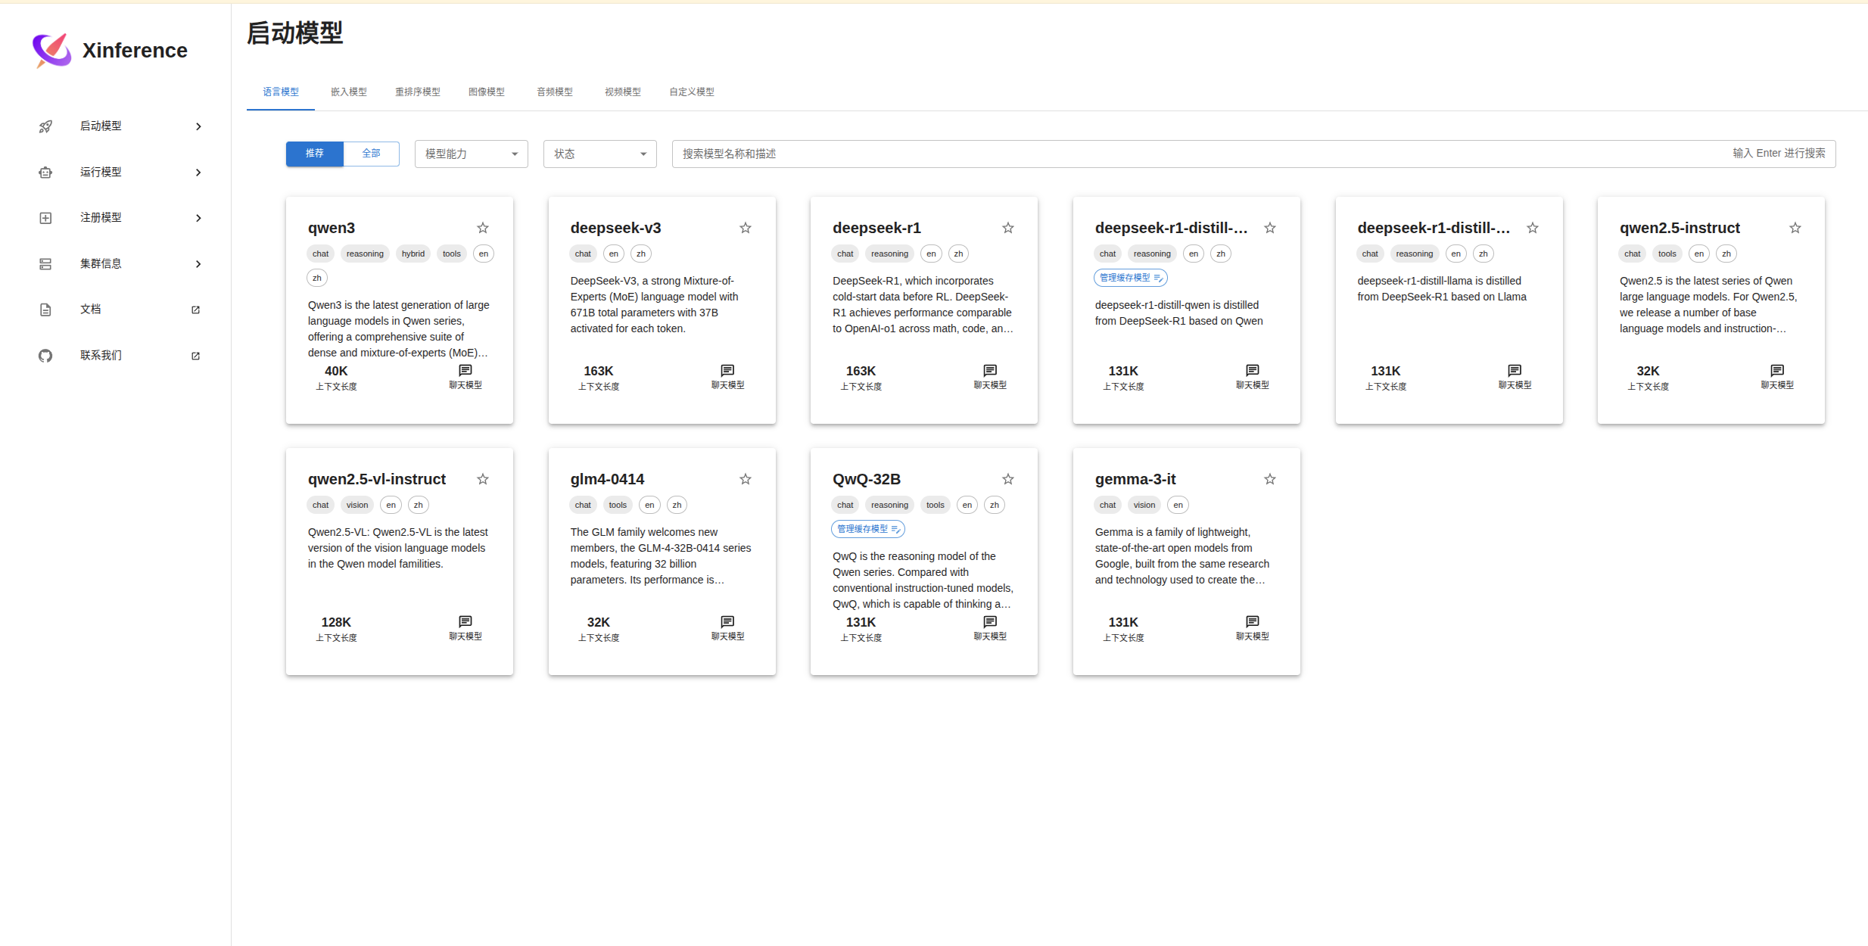Switch to 自定义模型 tab
Viewport: 1868px width, 946px height.
(692, 92)
